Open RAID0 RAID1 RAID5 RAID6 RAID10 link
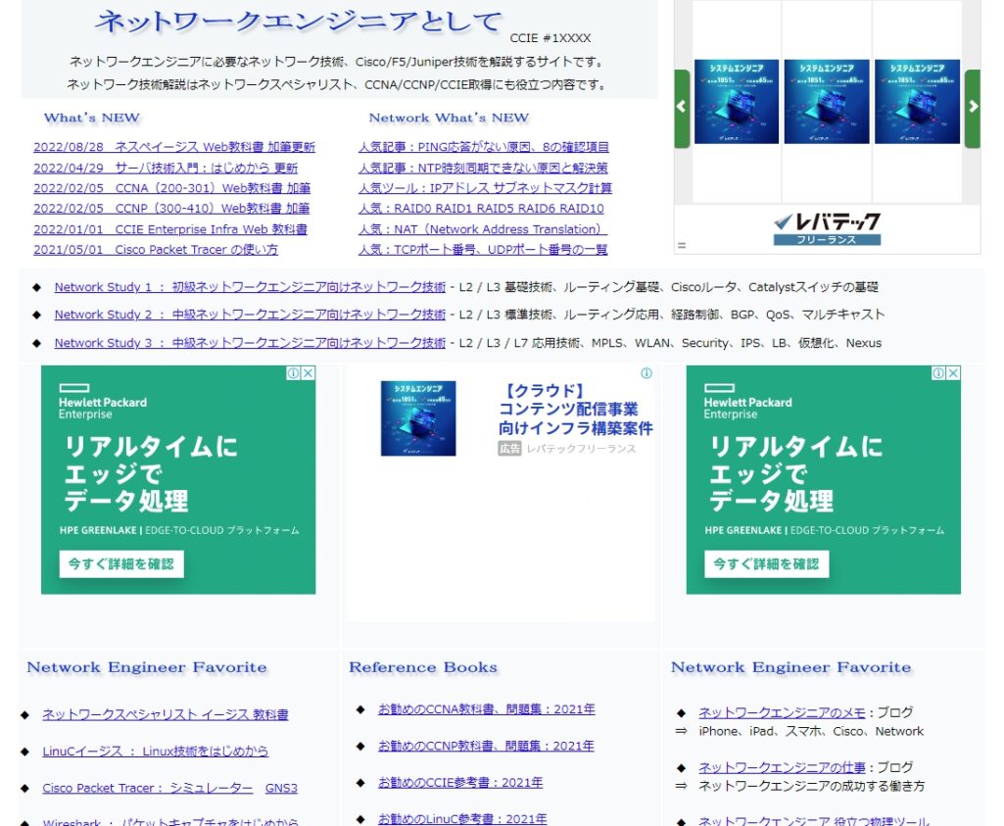 coord(481,209)
